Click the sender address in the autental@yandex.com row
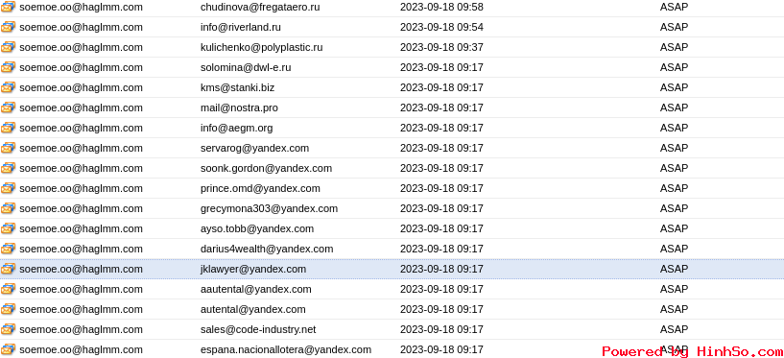Viewport: 784px width, 358px height. click(x=81, y=309)
